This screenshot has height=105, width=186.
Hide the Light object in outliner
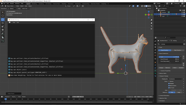pyautogui.click(x=182, y=16)
